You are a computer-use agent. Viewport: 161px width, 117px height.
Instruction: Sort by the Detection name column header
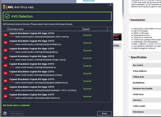click(x=45, y=29)
